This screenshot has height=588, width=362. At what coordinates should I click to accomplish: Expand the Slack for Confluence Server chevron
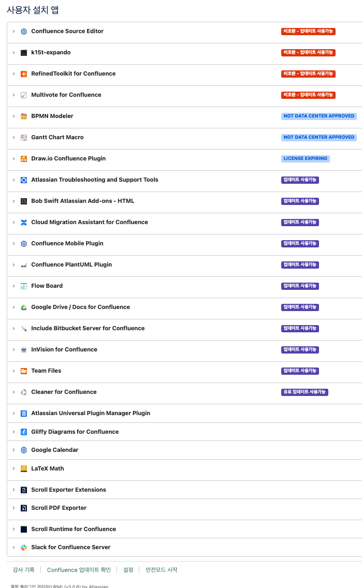click(13, 548)
